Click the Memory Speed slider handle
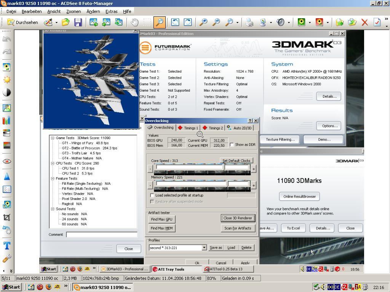The width and height of the screenshot is (390, 292). click(x=227, y=184)
